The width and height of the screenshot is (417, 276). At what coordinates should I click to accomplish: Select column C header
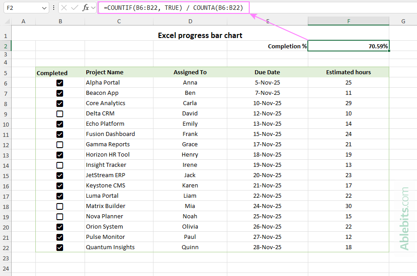click(x=119, y=21)
